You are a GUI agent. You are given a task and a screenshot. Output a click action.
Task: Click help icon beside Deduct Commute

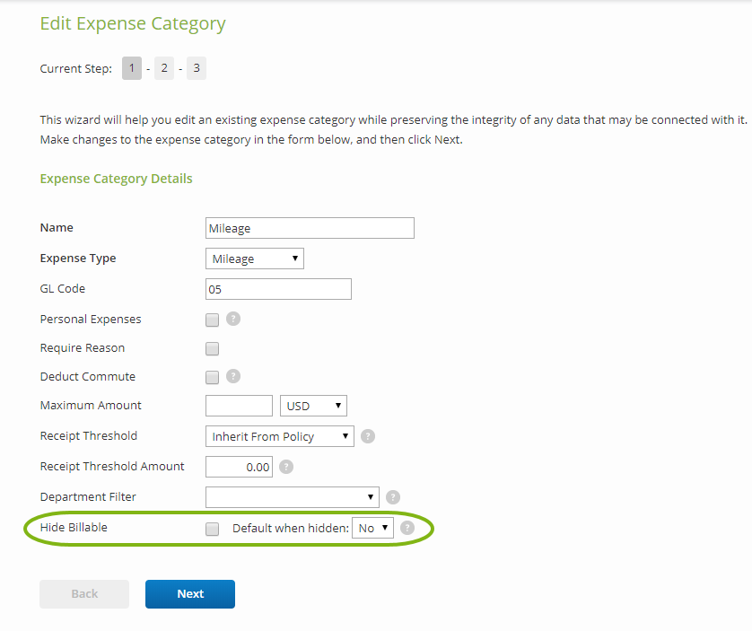point(232,376)
